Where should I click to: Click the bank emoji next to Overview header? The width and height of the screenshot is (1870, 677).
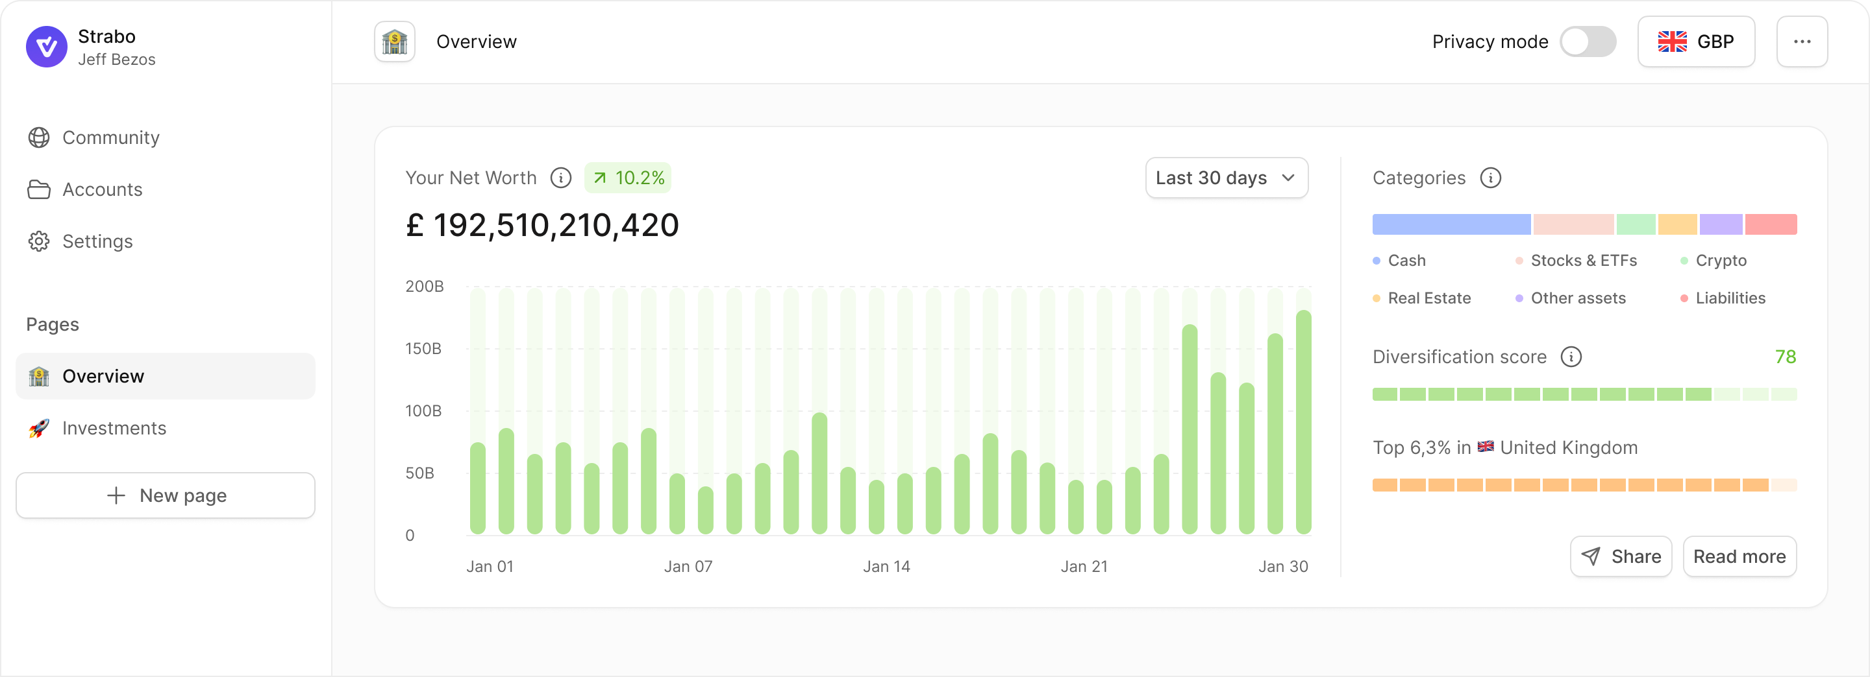[393, 42]
